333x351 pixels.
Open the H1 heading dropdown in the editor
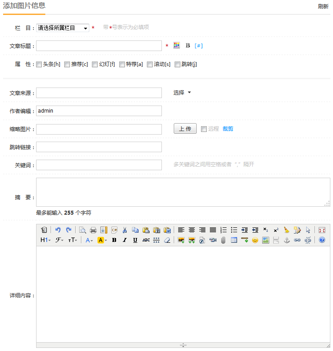[x=45, y=240]
